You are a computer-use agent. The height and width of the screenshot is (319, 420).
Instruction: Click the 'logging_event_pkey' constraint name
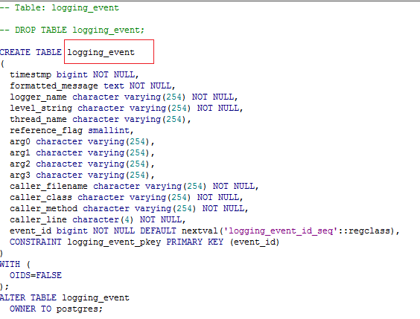[114, 242]
